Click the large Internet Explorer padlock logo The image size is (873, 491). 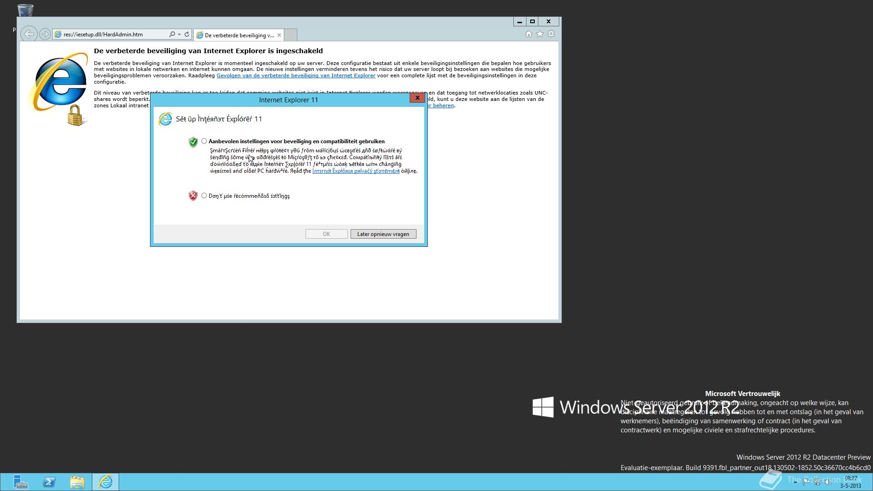[59, 89]
